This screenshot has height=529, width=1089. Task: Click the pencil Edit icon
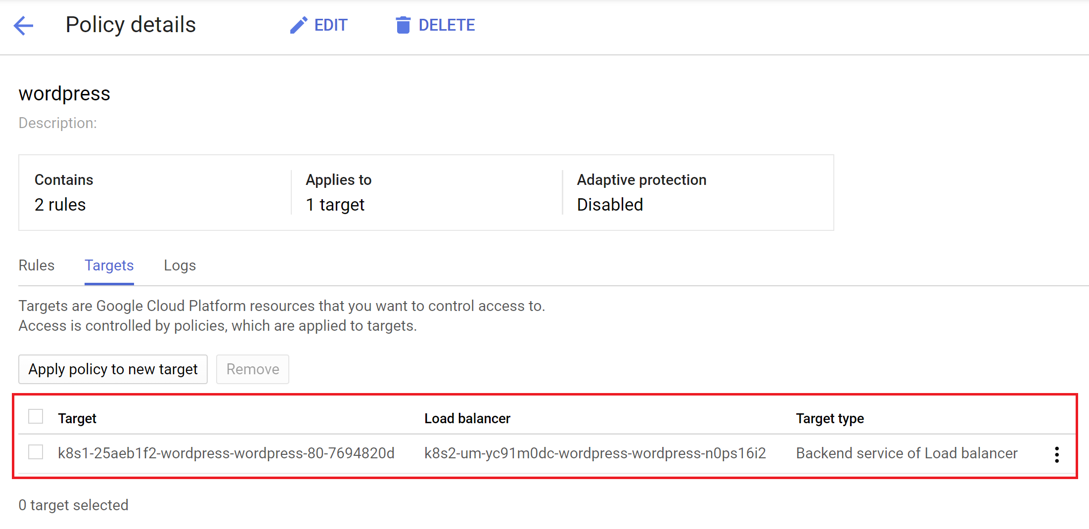coord(298,25)
